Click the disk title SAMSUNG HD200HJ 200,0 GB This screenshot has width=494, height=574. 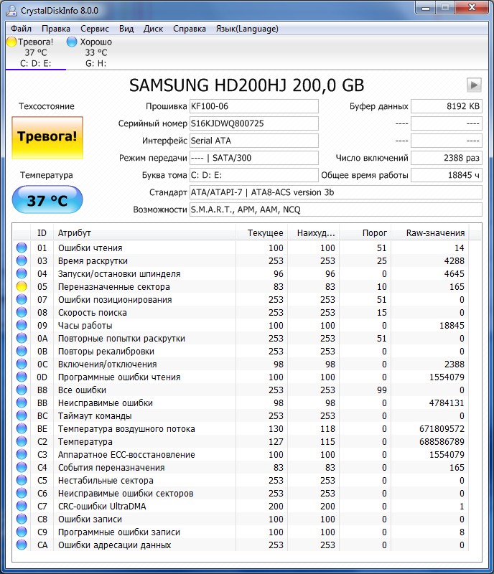point(246,85)
